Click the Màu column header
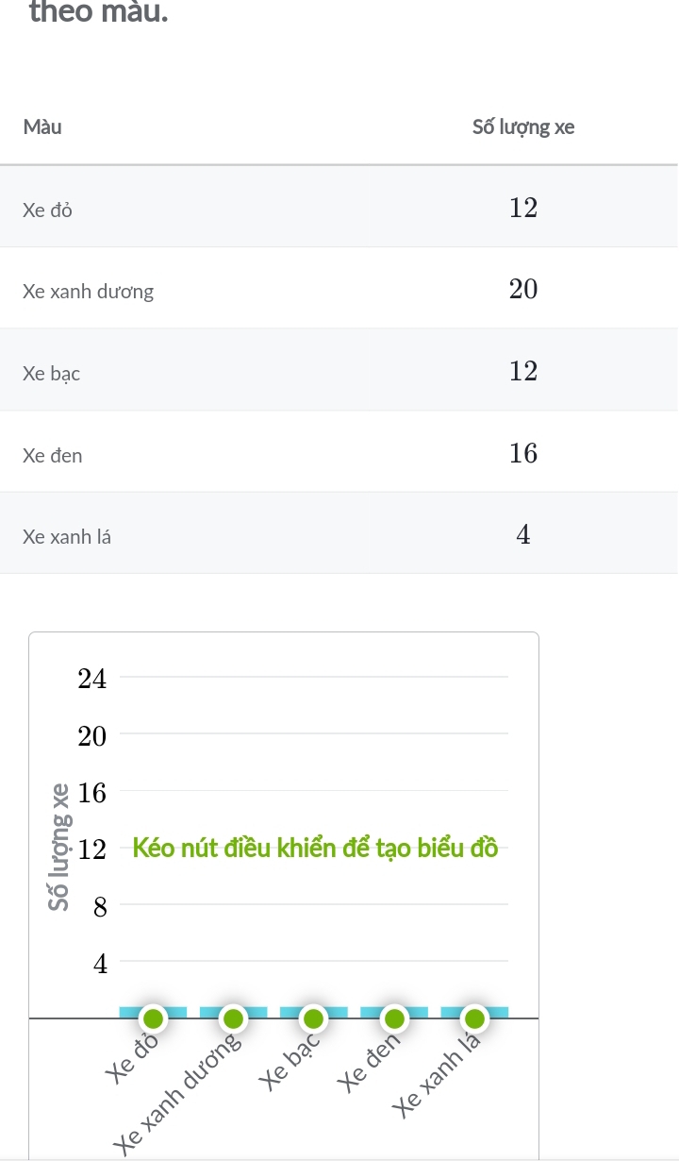Viewport: 679px width, 1161px height. tap(42, 127)
